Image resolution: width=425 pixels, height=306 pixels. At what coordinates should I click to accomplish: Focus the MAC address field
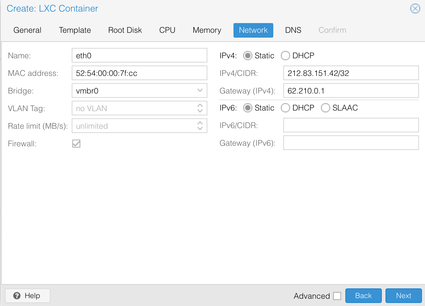pos(139,73)
